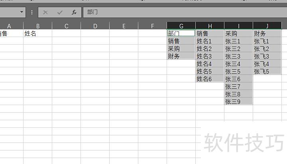Click the three-dot formula bar handle
The image size is (287, 164).
[32, 12]
